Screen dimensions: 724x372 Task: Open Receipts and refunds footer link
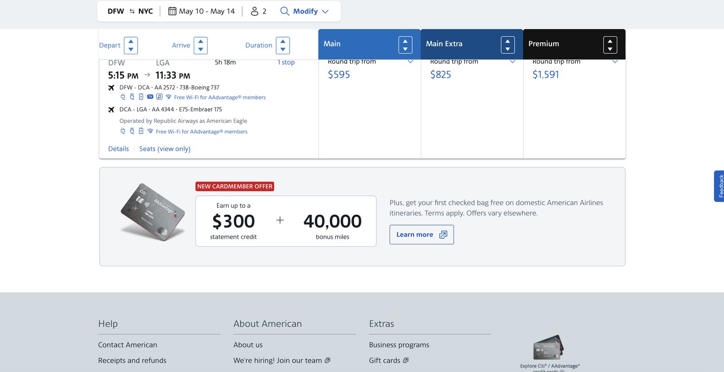[x=132, y=360]
